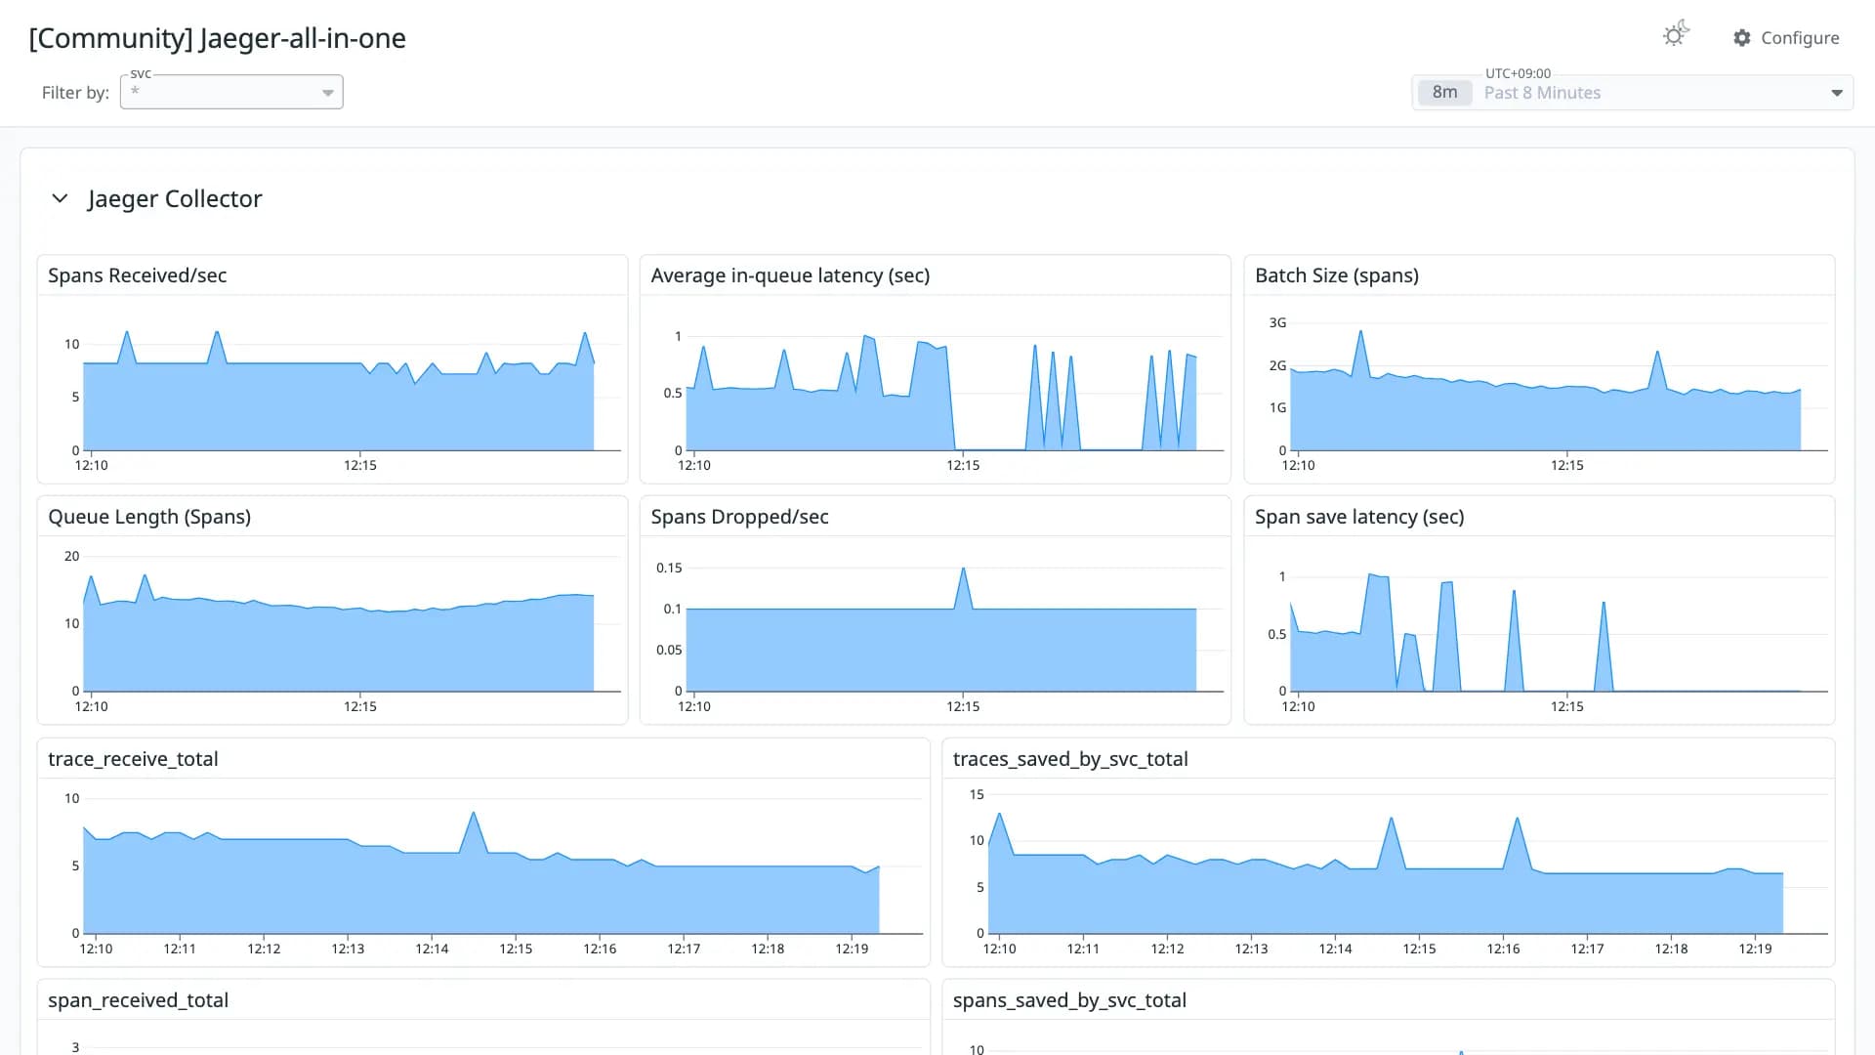Click the Jaeger Collector section heading
Screen dimensions: 1875x1055
[x=175, y=198]
